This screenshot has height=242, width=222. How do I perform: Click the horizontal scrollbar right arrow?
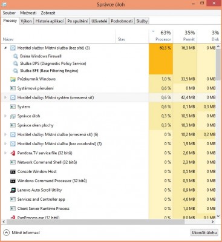[213, 221]
